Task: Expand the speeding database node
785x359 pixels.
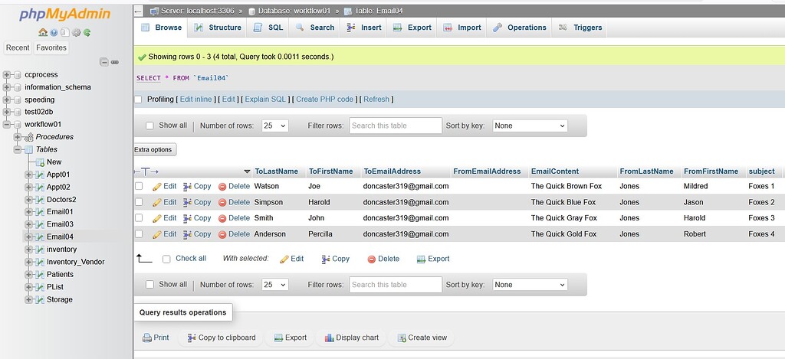Action: [x=6, y=100]
